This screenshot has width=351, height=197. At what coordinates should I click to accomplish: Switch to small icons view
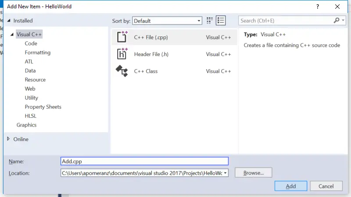[x=210, y=21]
